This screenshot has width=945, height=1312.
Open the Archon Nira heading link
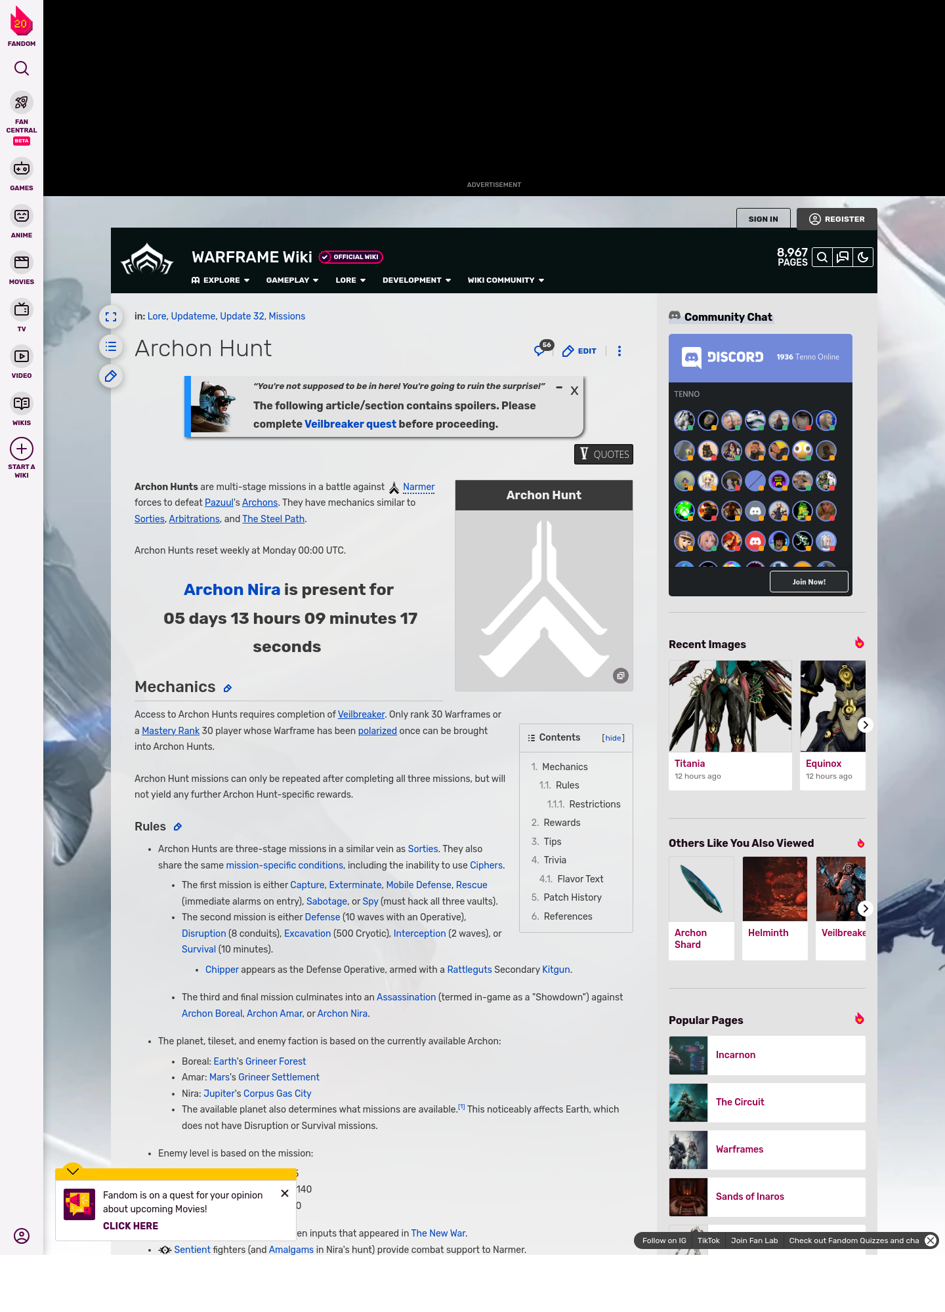232,590
